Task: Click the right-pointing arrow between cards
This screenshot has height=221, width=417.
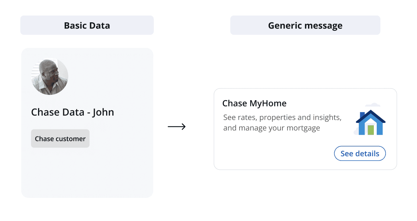Action: pos(177,127)
